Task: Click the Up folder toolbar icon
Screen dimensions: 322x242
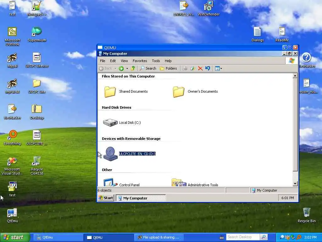Action: (133, 68)
